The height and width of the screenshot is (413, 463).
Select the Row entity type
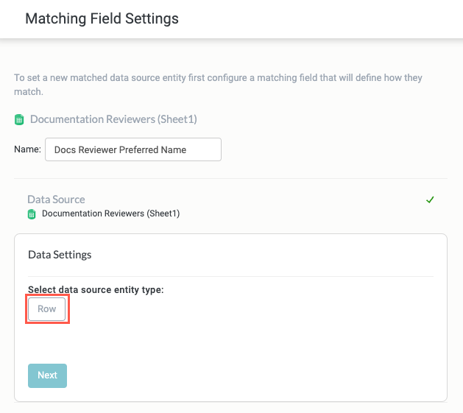[x=47, y=309]
